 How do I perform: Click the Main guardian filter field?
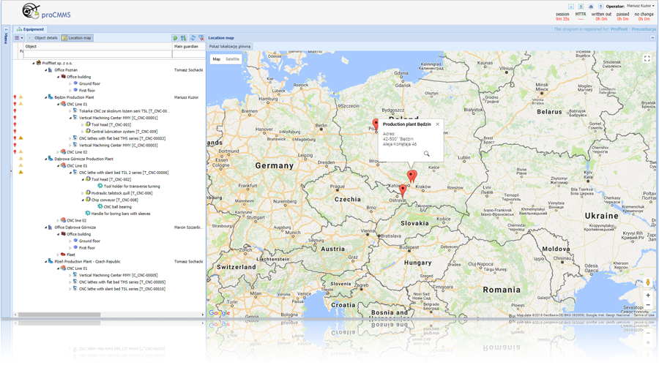click(x=189, y=54)
